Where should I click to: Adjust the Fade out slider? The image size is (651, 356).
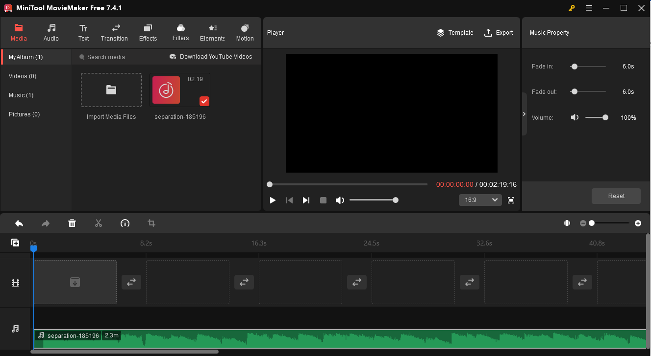tap(588, 91)
